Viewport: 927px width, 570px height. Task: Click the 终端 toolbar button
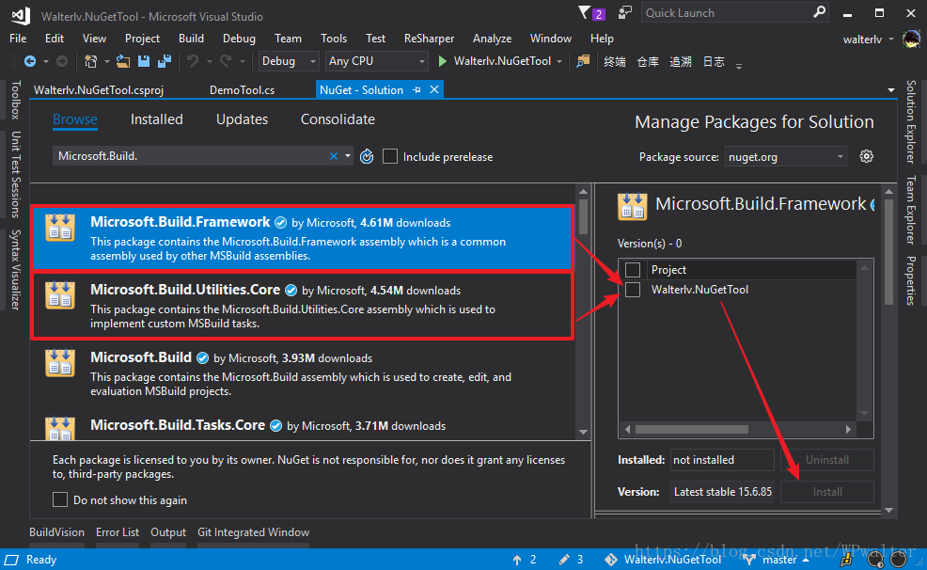614,61
